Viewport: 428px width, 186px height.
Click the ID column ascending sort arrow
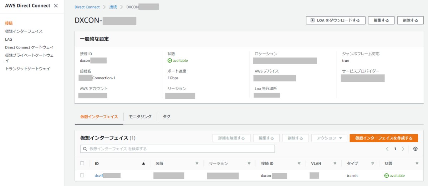pyautogui.click(x=143, y=164)
